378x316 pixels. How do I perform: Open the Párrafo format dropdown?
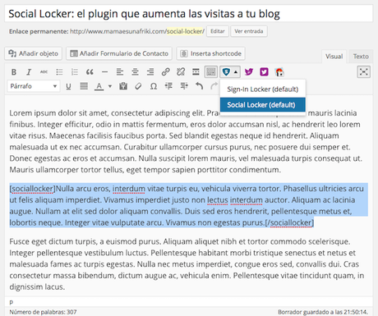click(x=34, y=86)
